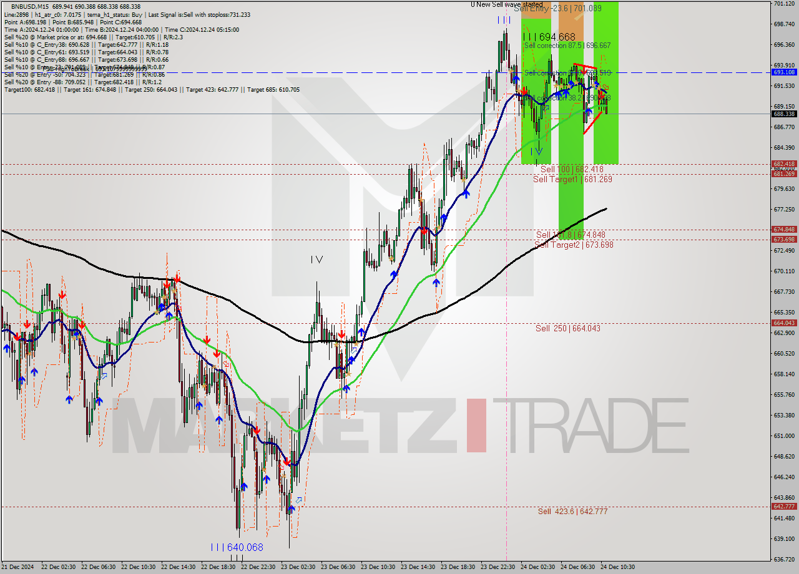Click the 'I I I 694.668' wave label
This screenshot has width=799, height=574.
pos(549,37)
